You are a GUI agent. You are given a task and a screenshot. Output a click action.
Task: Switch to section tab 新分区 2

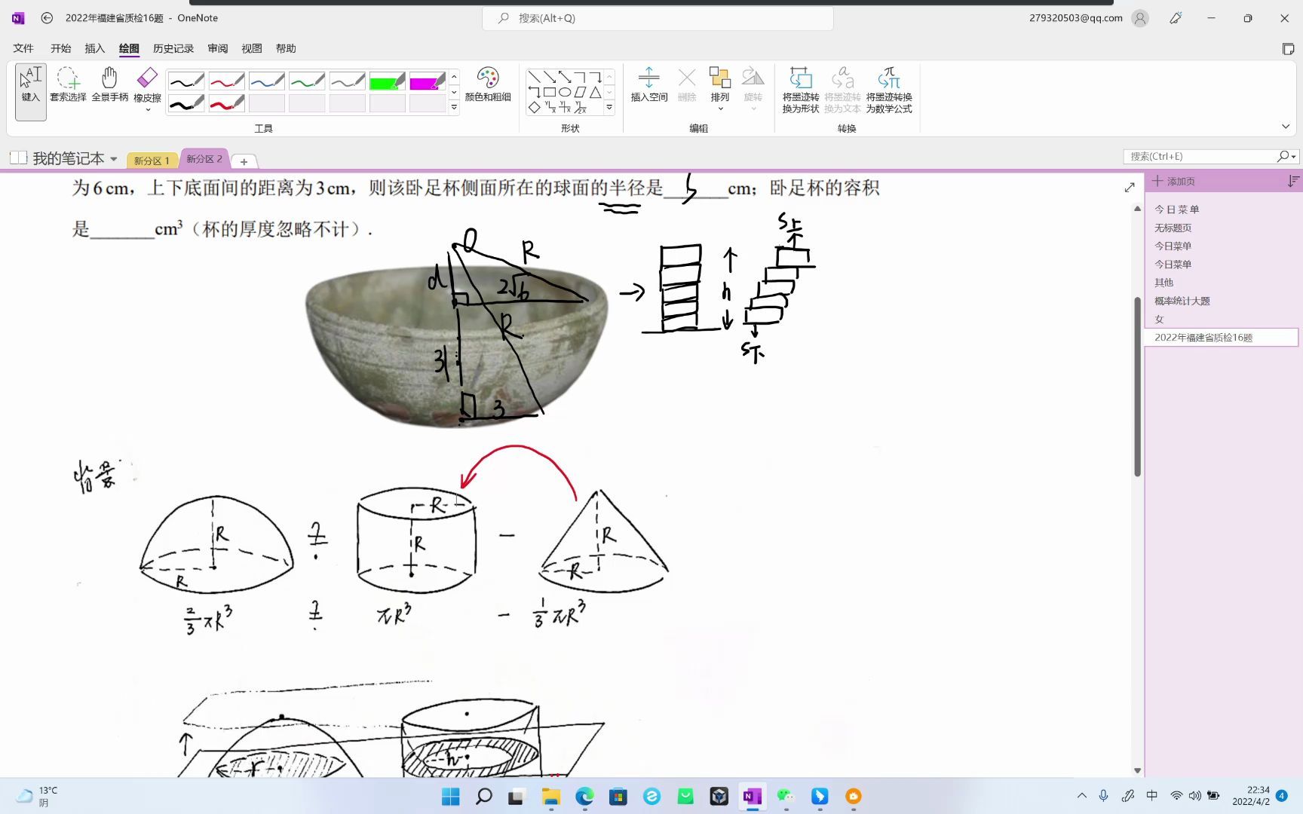click(204, 159)
